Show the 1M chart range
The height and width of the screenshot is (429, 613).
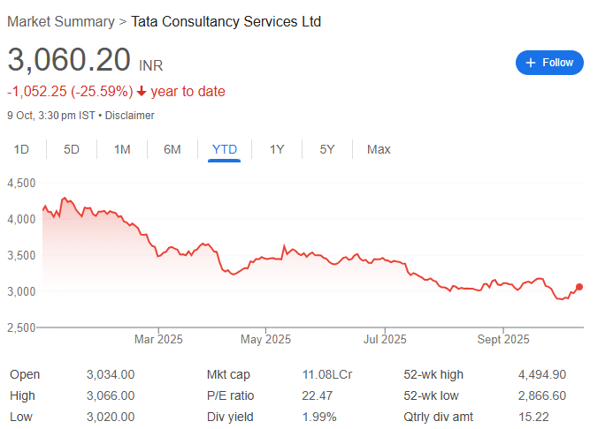[122, 149]
